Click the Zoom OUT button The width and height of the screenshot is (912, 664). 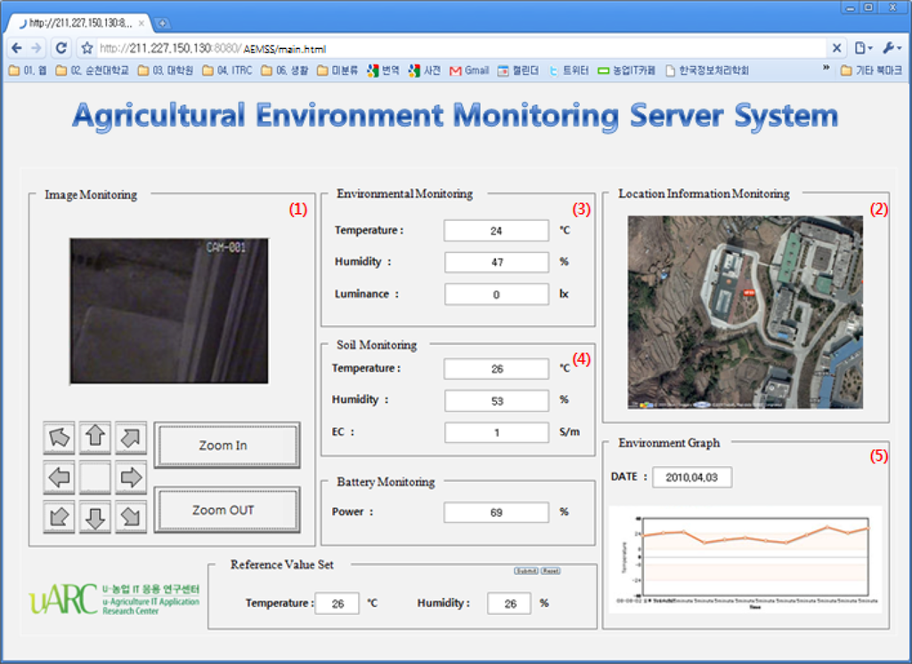point(226,510)
